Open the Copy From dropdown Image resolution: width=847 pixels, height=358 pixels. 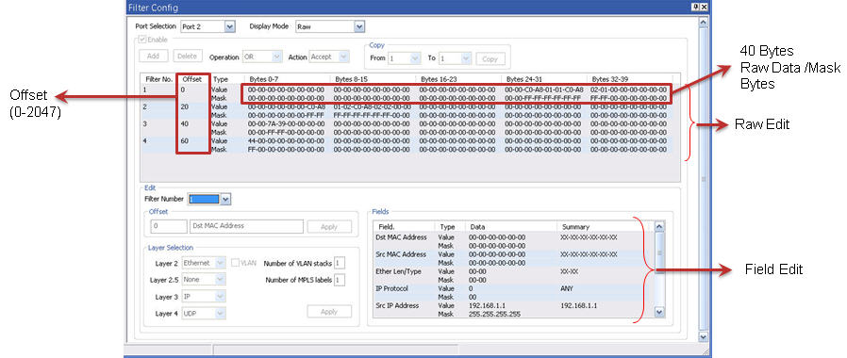(405, 58)
